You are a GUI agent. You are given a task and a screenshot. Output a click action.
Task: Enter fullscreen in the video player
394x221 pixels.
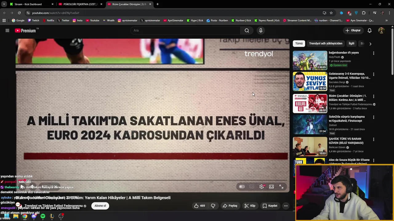point(281,187)
